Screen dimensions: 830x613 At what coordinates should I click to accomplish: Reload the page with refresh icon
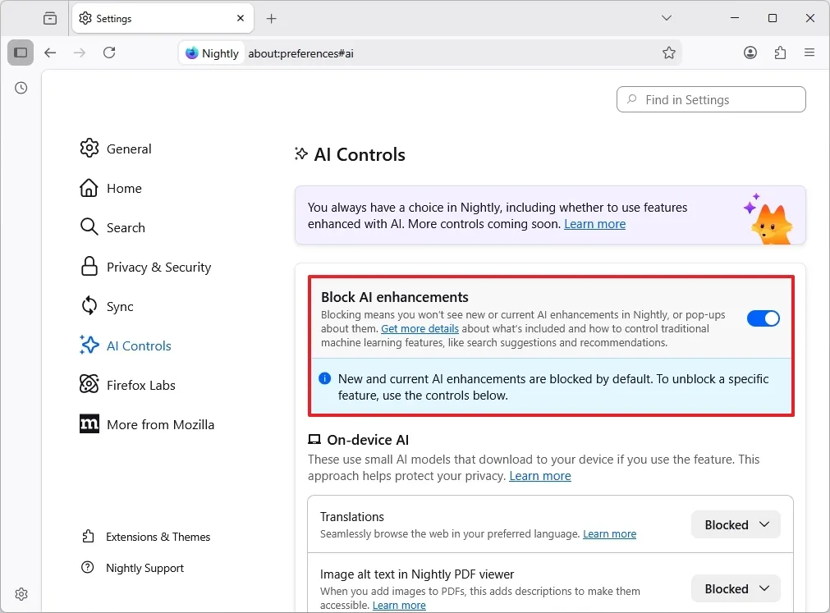109,53
